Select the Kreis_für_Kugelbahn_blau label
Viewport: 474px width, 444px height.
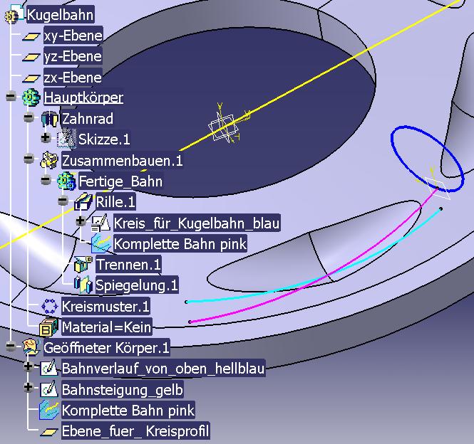tap(197, 223)
